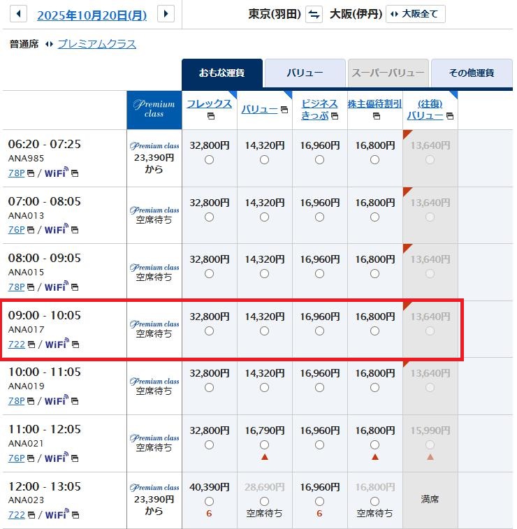The height and width of the screenshot is (529, 517).
Task: Select 14,320円 バリュー fare for ANA017
Action: click(264, 331)
